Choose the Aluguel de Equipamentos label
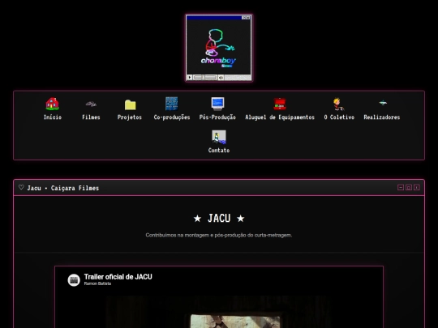438x328 pixels. (x=280, y=117)
